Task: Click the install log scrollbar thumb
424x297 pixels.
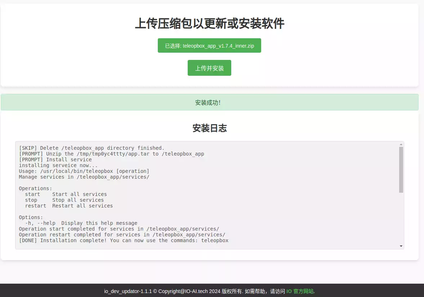Action: (401, 170)
